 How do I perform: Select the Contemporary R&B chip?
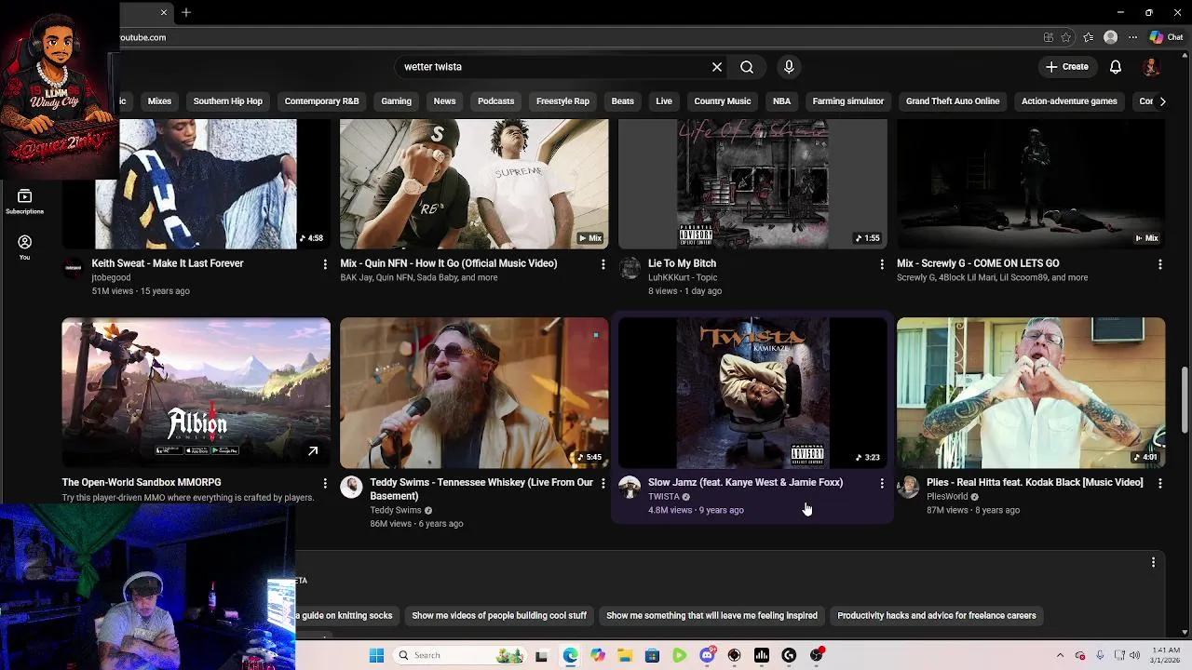[321, 100]
